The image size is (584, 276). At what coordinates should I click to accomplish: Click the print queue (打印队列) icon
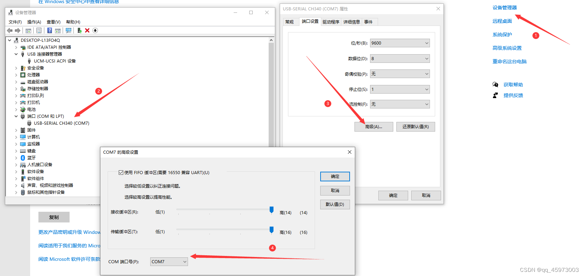(23, 96)
